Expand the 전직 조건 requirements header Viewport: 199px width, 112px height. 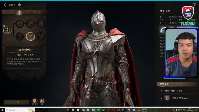(177, 84)
